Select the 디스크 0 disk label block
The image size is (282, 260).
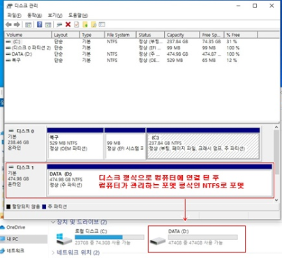pos(26,143)
